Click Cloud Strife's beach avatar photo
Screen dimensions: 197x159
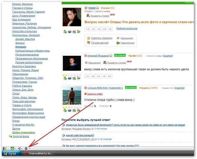[x=72, y=95]
